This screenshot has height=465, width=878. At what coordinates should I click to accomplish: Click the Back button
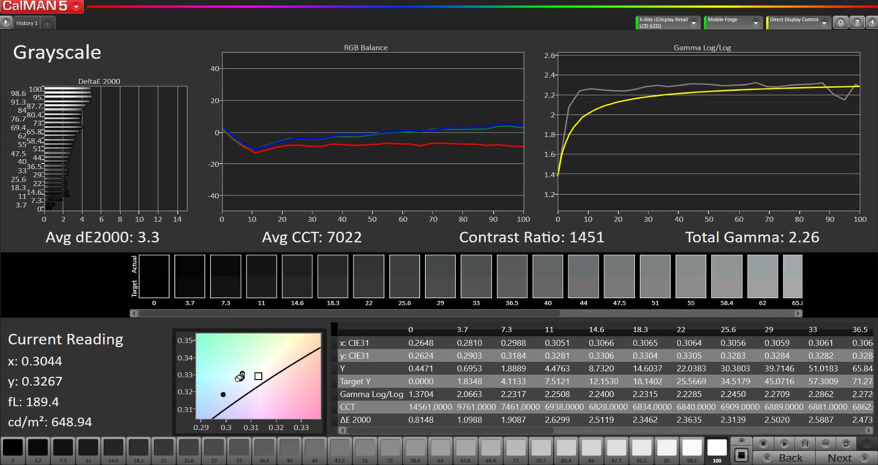click(784, 458)
